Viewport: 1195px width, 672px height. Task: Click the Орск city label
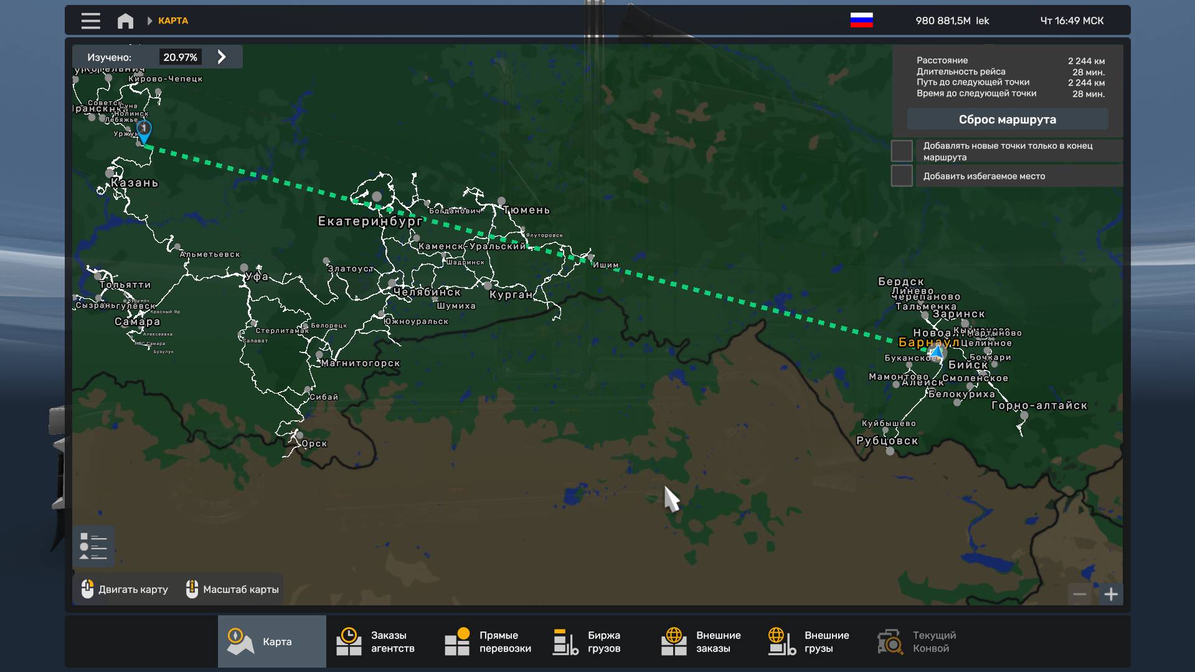[314, 443]
